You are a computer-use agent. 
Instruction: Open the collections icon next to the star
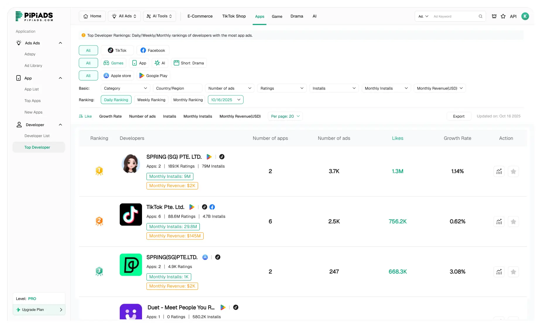click(494, 16)
